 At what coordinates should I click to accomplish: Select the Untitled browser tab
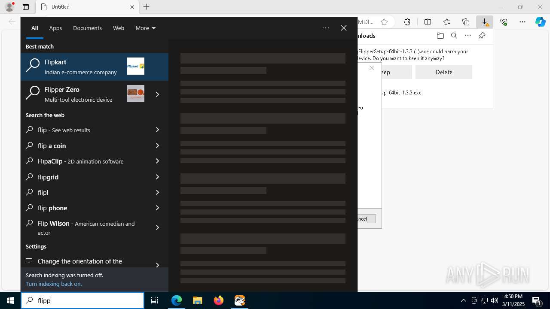click(x=86, y=7)
